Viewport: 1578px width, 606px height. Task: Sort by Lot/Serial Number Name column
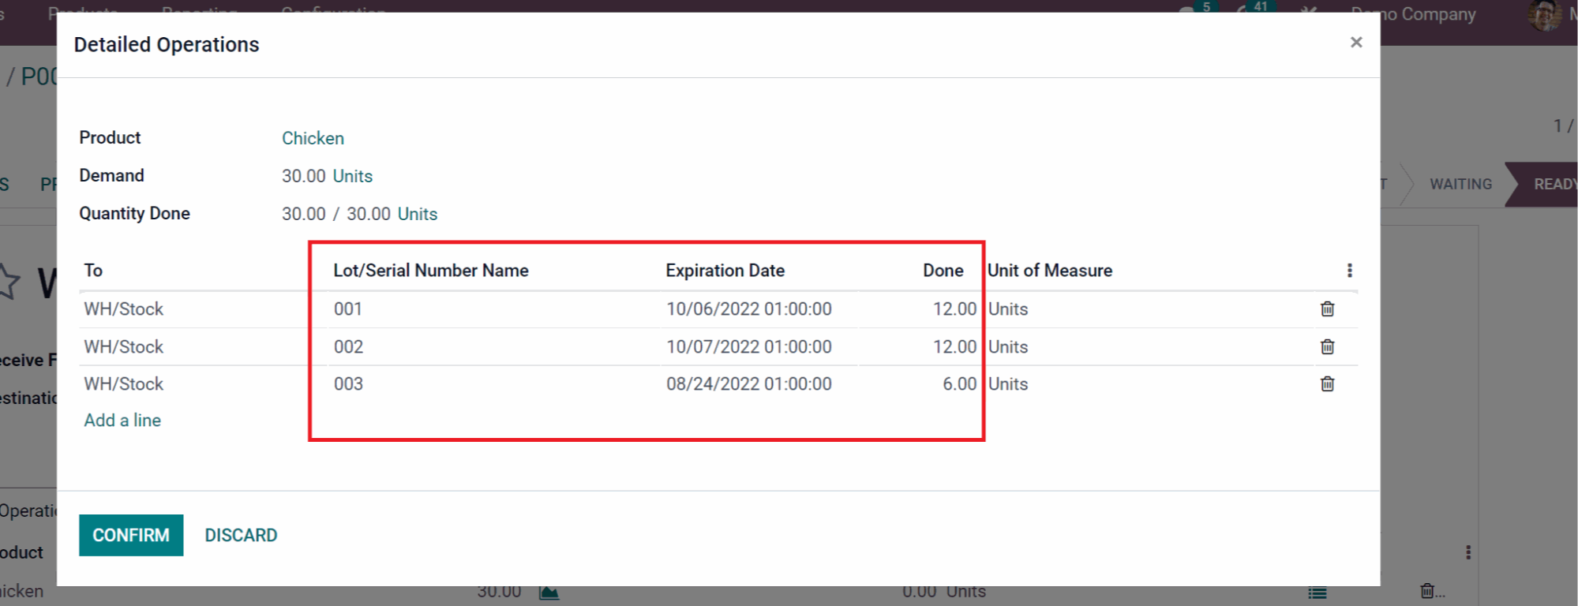(431, 271)
